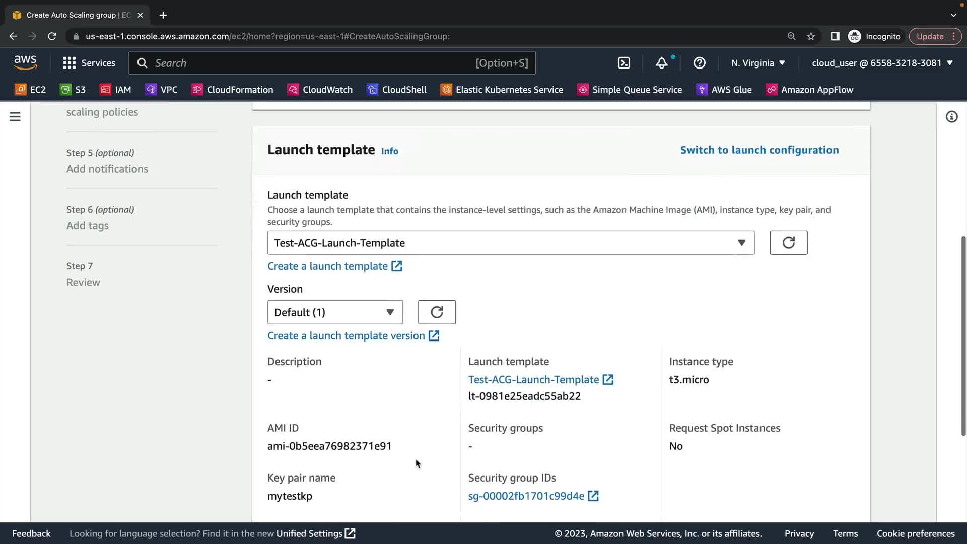Open the notifications bell

661,63
